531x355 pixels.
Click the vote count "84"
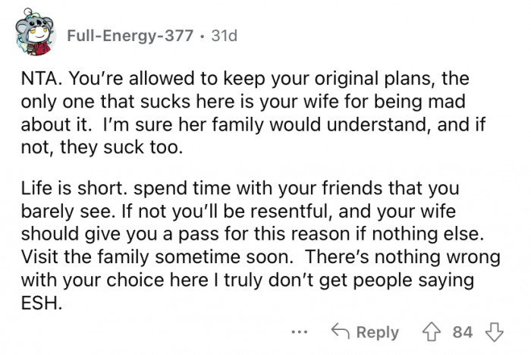point(461,331)
